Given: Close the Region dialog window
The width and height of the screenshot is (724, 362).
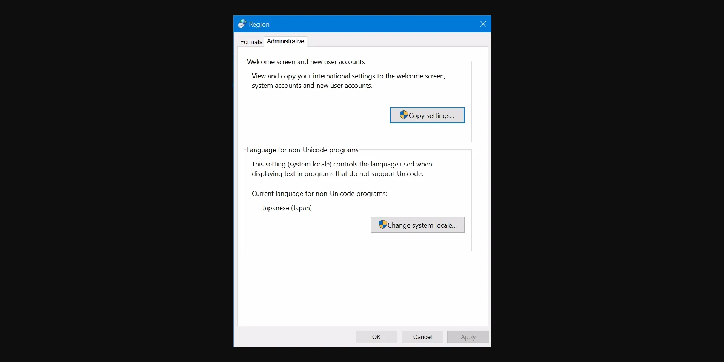Looking at the screenshot, I should tap(483, 24).
